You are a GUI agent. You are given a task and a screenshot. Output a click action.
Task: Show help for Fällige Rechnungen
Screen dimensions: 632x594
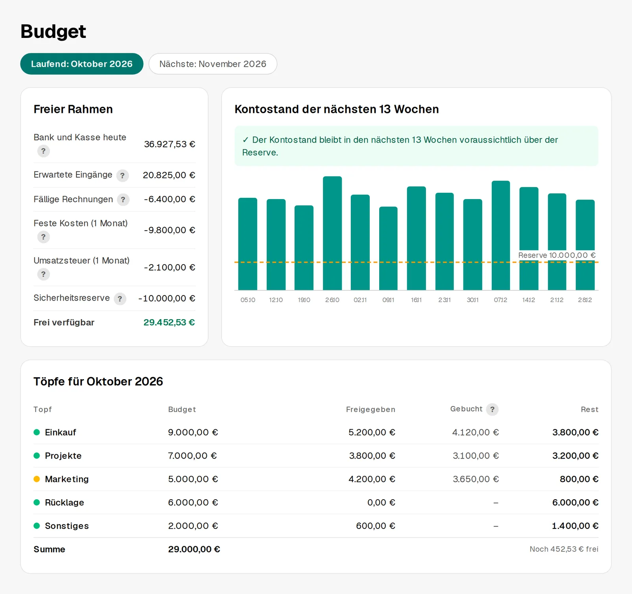click(x=123, y=199)
